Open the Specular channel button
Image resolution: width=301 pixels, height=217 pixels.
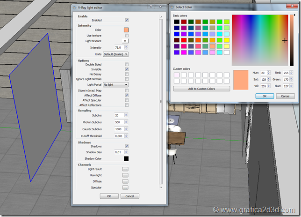tap(125, 188)
